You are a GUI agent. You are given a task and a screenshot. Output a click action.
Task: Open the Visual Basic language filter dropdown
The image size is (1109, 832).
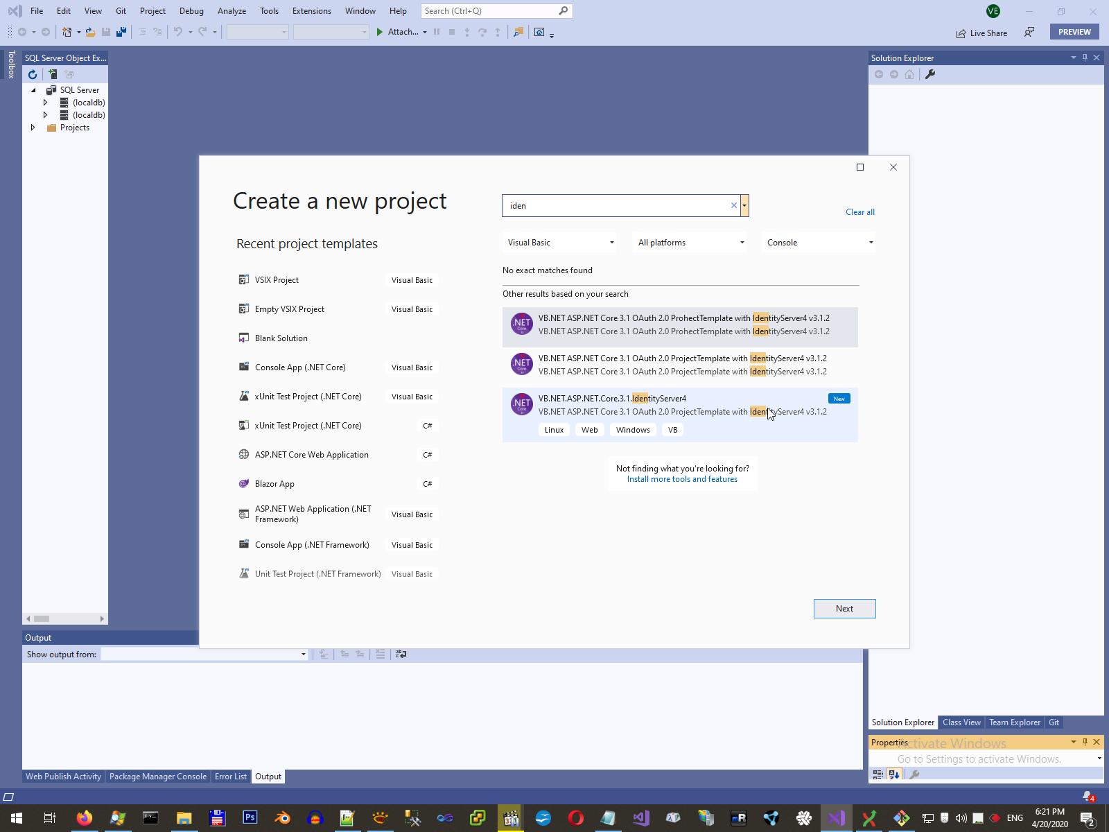pos(561,243)
